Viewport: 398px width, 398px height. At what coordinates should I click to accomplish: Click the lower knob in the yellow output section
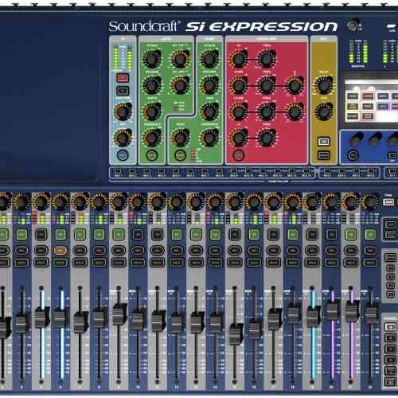tap(324, 111)
